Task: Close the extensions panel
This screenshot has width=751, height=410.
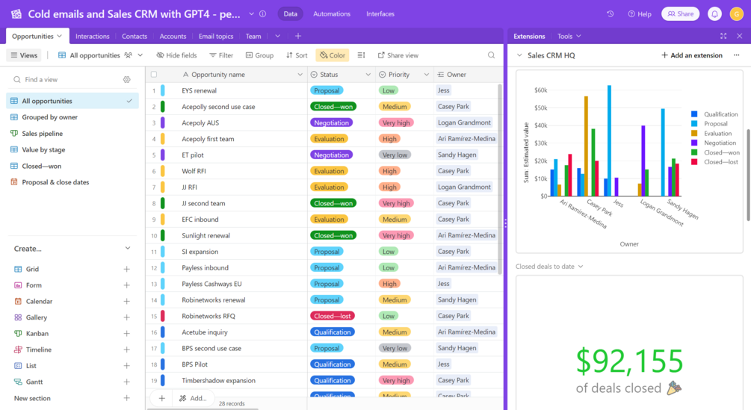Action: pyautogui.click(x=740, y=36)
